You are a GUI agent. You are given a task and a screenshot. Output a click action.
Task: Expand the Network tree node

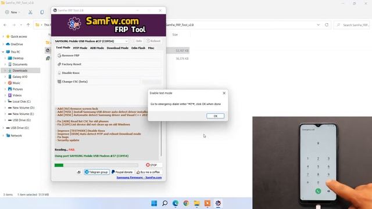(3, 135)
